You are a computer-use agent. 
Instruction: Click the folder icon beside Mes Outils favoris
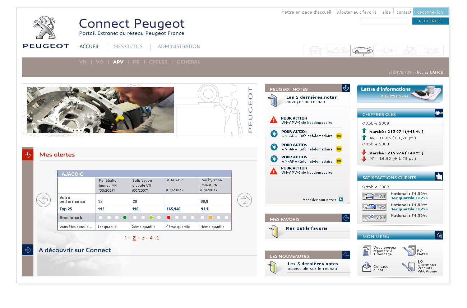pyautogui.click(x=273, y=231)
